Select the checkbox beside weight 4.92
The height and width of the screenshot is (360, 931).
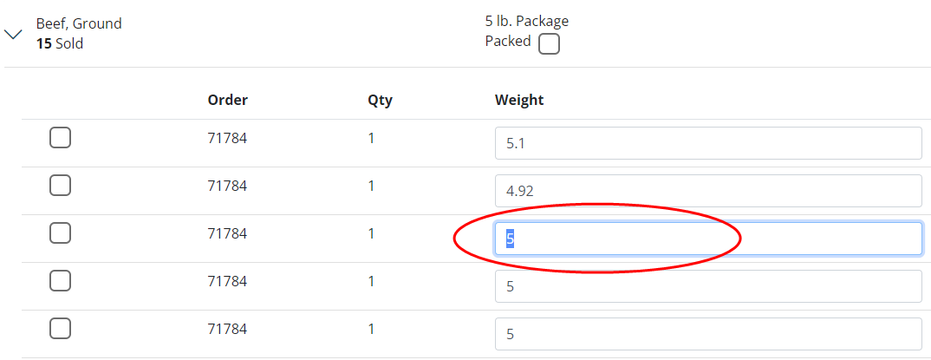[x=60, y=186]
